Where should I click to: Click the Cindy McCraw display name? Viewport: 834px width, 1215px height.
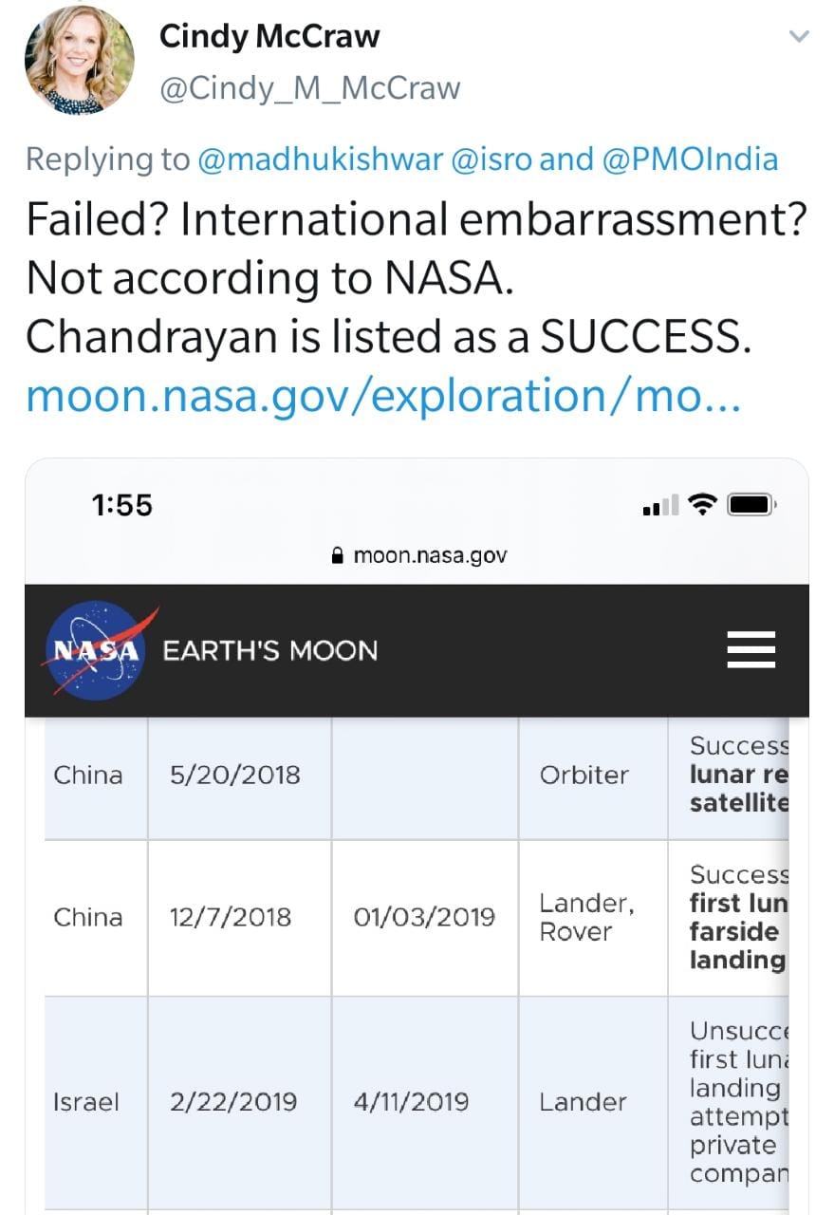point(269,37)
